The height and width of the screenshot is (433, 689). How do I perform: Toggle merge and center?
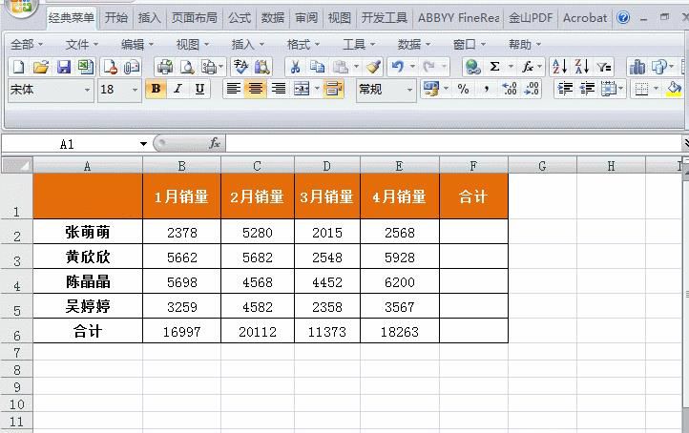pos(302,89)
